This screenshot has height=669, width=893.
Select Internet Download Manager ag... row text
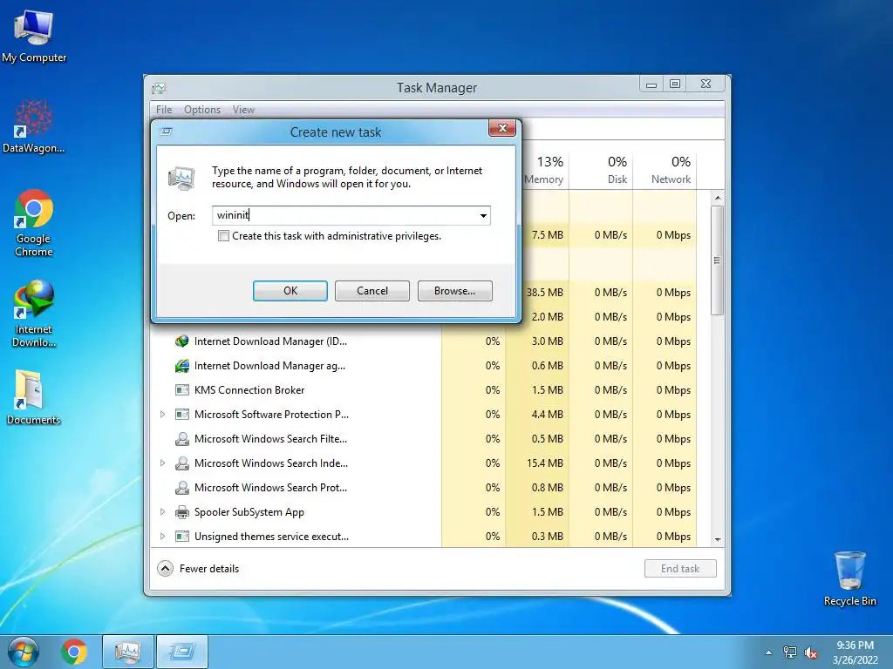[269, 366]
